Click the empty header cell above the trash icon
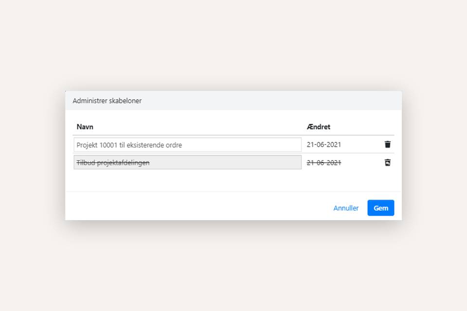The height and width of the screenshot is (311, 467). click(387, 127)
